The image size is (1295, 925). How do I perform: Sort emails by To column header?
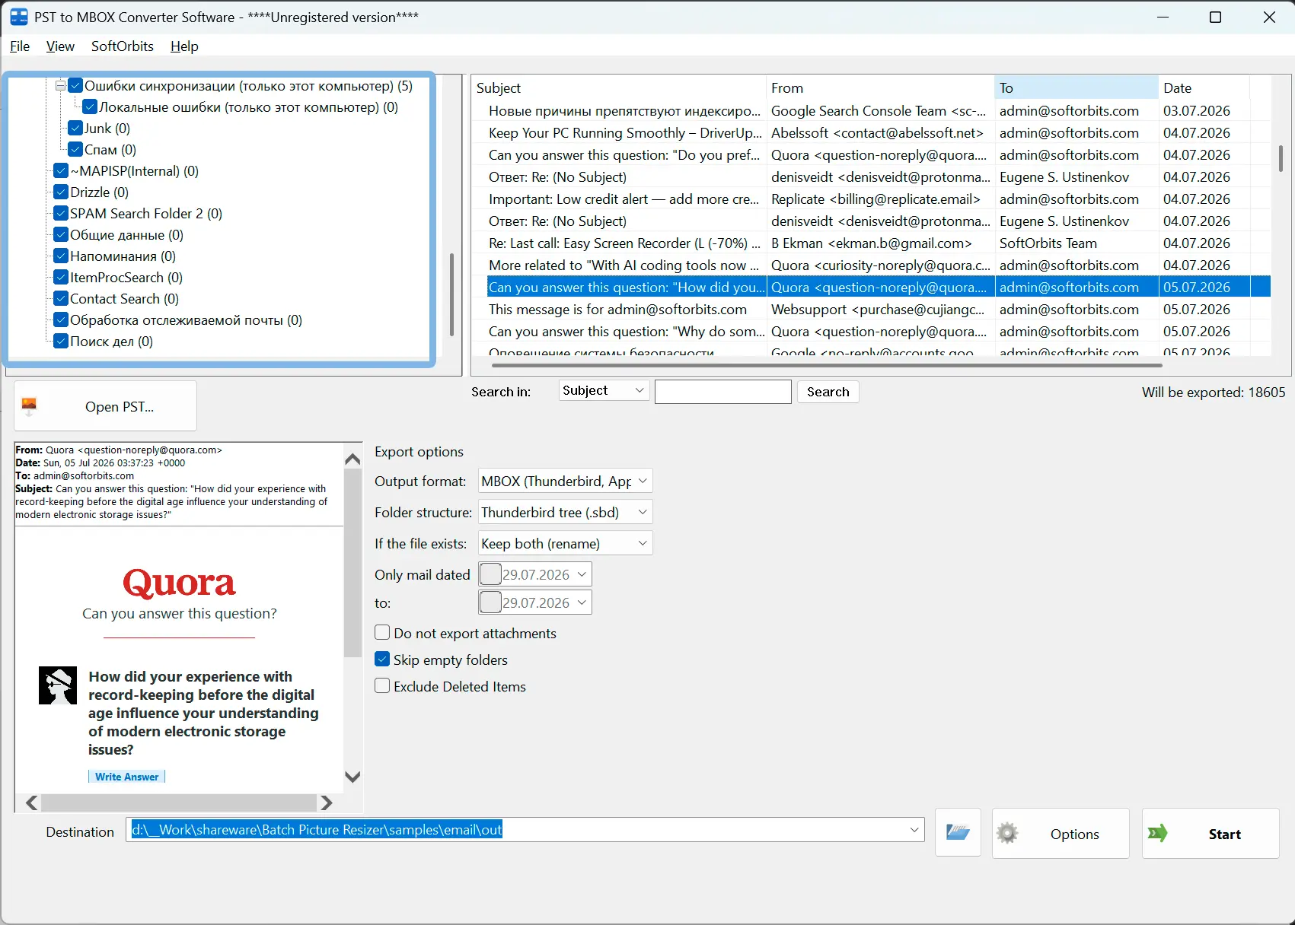(x=1077, y=88)
